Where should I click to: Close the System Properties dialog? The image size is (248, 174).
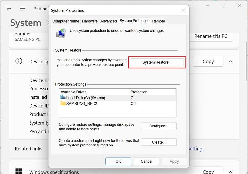pos(183,10)
